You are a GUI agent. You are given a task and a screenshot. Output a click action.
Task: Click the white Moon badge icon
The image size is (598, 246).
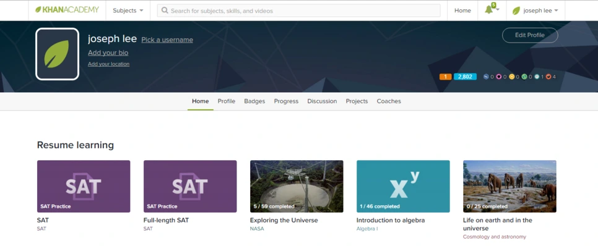[537, 77]
